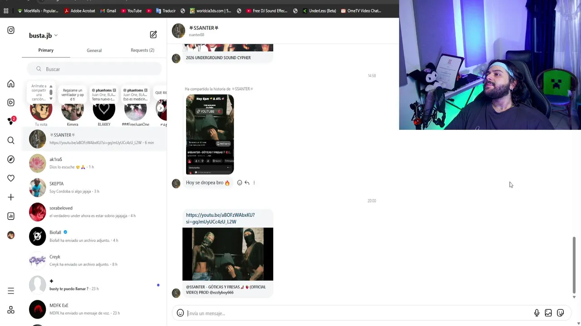Create a new post with the plus icon
The height and width of the screenshot is (326, 581).
pyautogui.click(x=11, y=197)
